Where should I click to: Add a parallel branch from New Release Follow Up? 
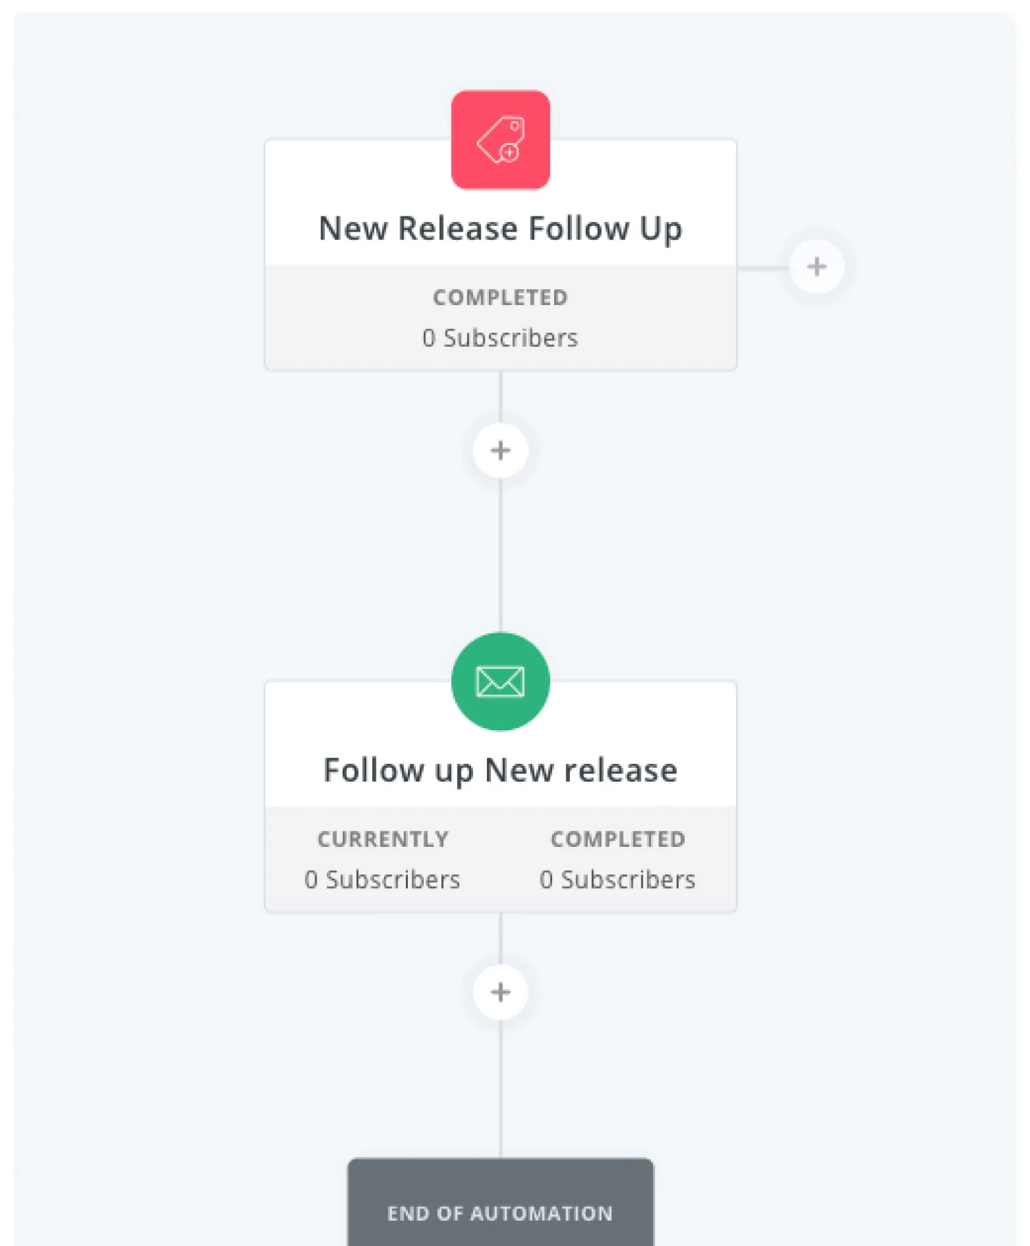(816, 267)
